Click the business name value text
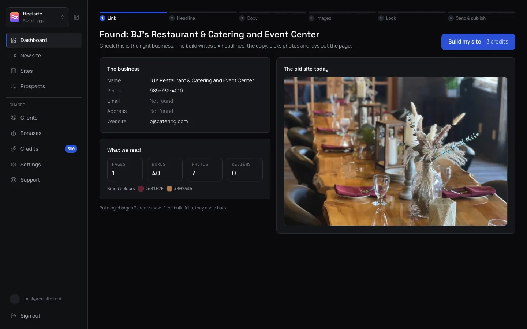Viewport: 527px width, 329px height. pos(202,80)
